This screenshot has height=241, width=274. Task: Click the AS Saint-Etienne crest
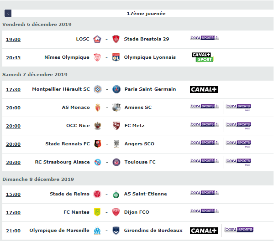click(116, 194)
